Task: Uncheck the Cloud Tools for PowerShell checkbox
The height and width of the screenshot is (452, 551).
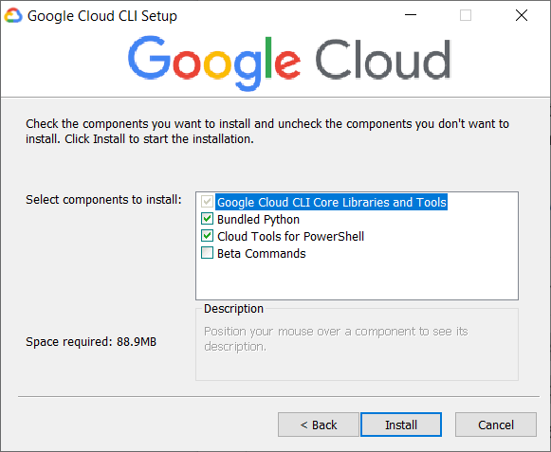Action: pos(207,236)
